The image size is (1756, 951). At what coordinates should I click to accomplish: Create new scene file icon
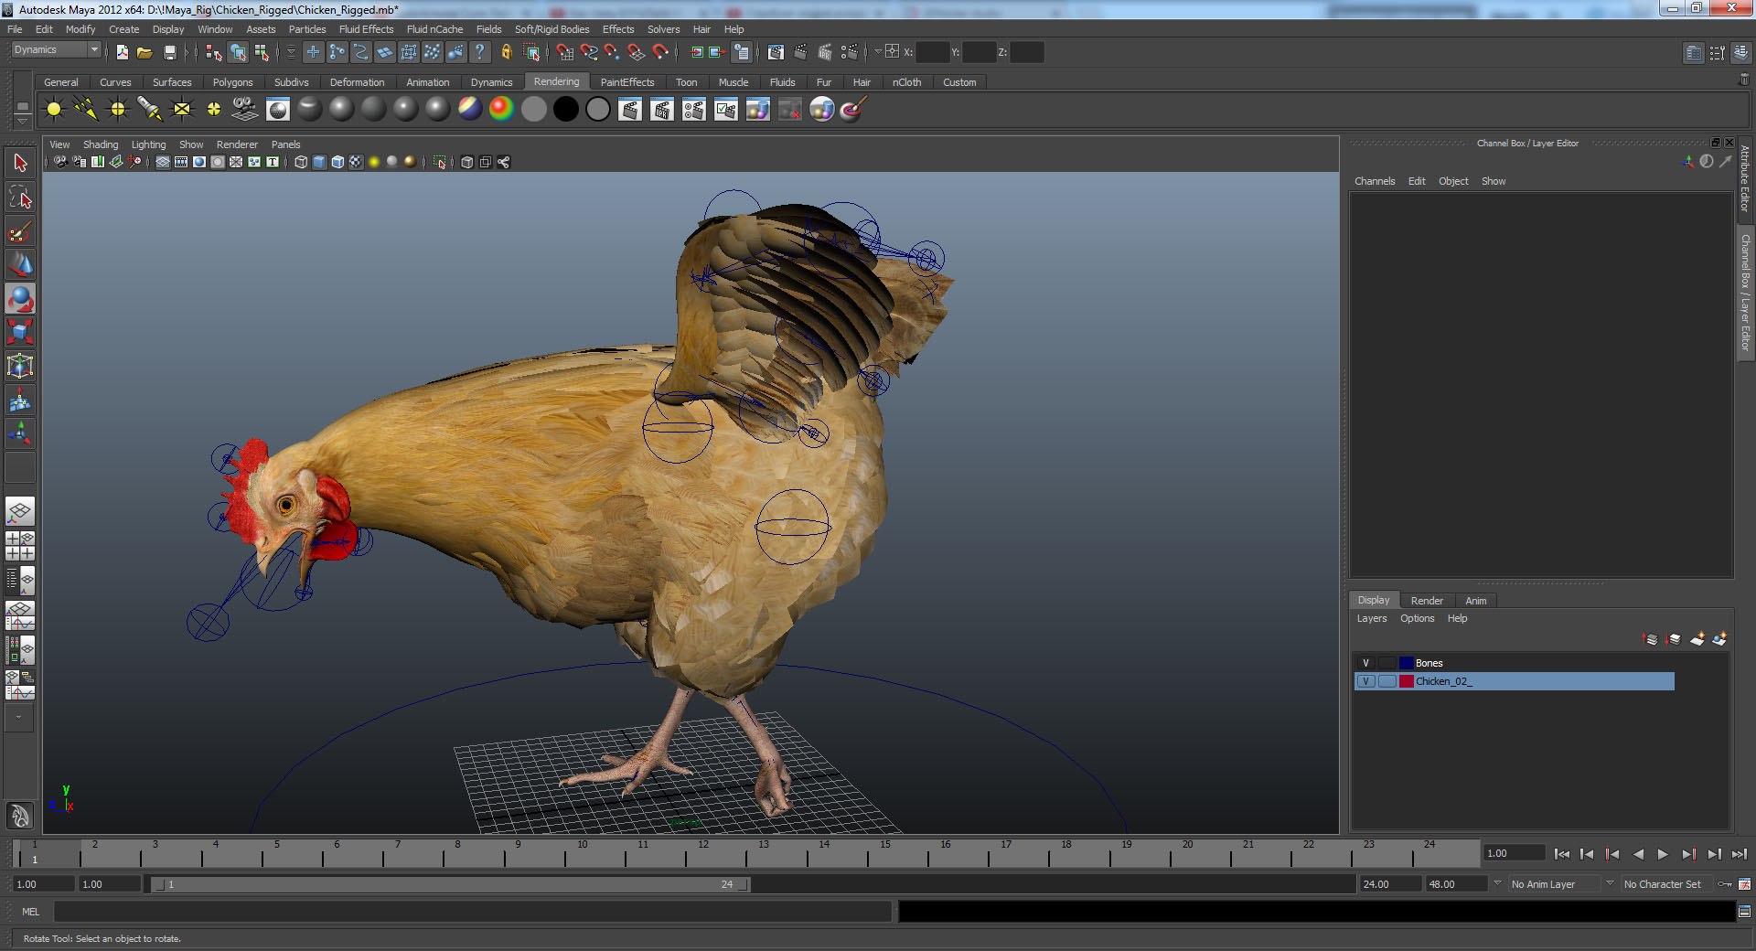[123, 52]
